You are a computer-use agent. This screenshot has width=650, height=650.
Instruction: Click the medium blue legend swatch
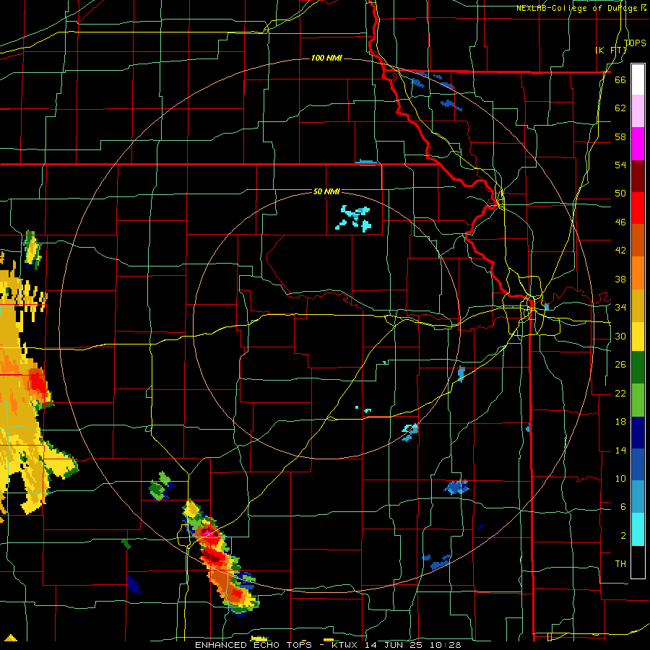pos(638,464)
